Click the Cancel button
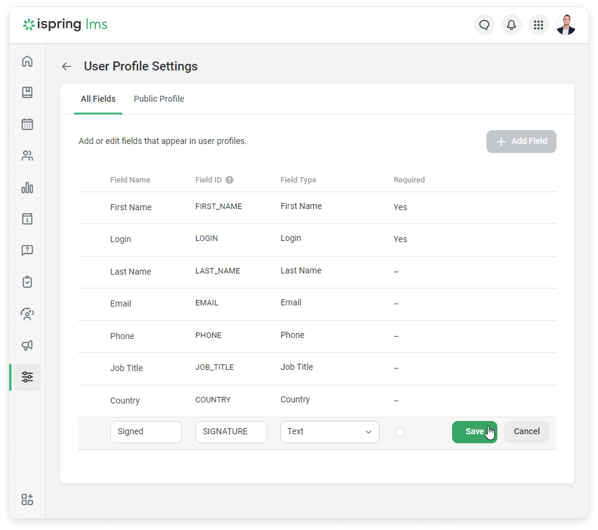The width and height of the screenshot is (598, 530). click(x=526, y=432)
